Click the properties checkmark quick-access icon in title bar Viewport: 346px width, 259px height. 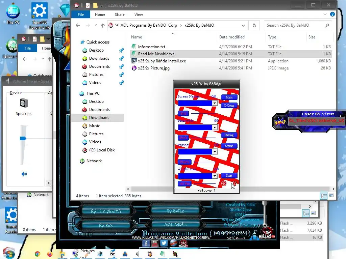tap(88, 5)
